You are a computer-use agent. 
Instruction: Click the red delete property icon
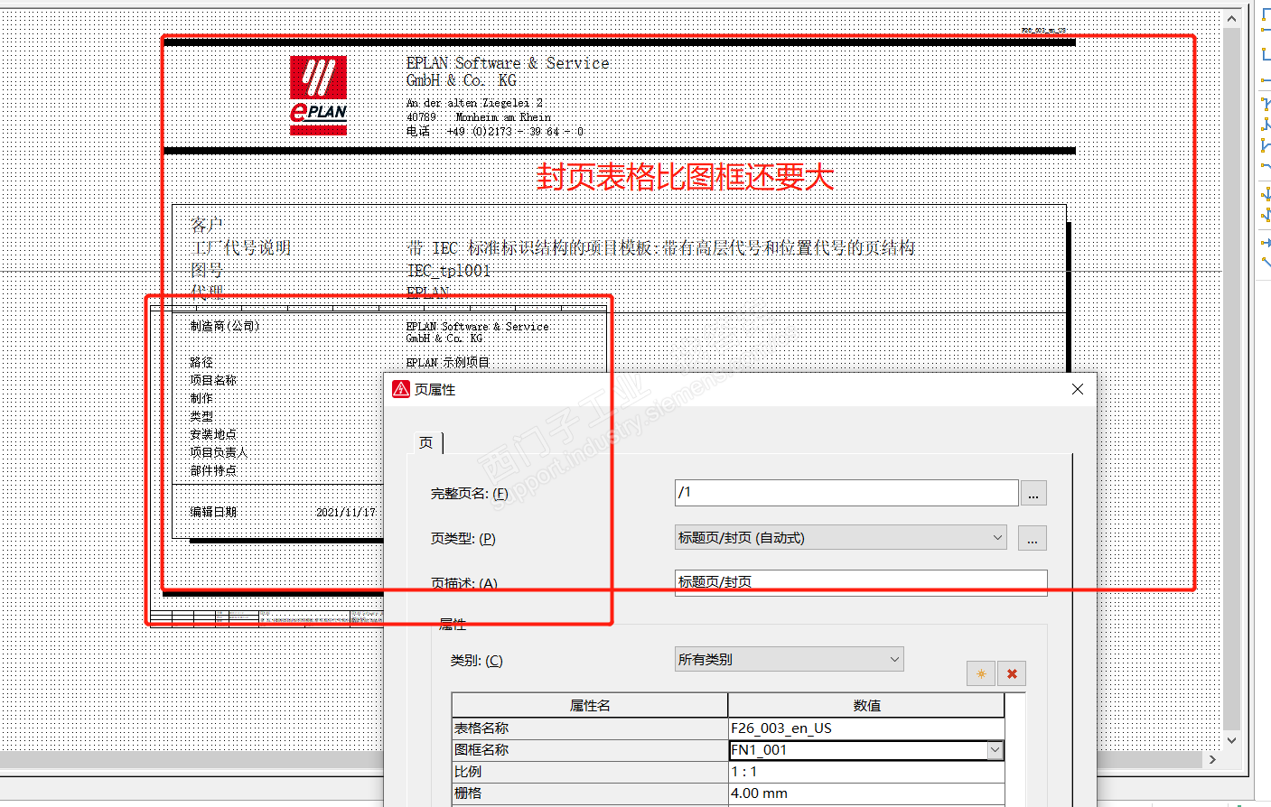(x=1012, y=673)
